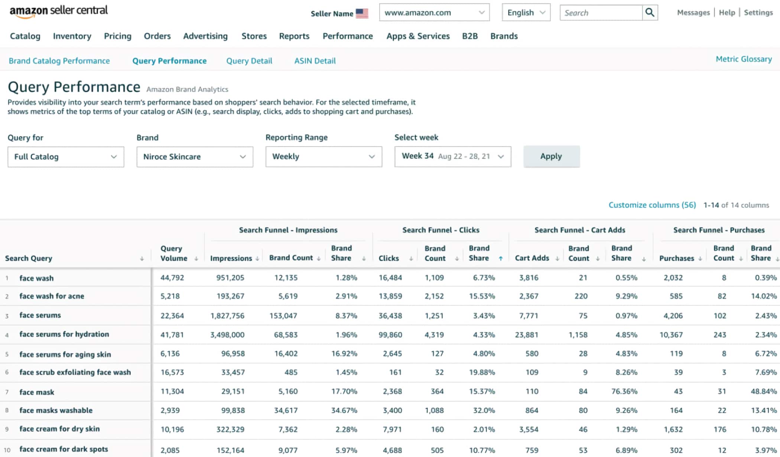This screenshot has width=780, height=457.
Task: Sort Impressions Brand Share column arrow
Action: tap(364, 259)
